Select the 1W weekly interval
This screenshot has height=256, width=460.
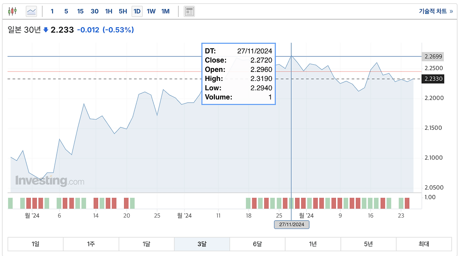[x=151, y=11]
